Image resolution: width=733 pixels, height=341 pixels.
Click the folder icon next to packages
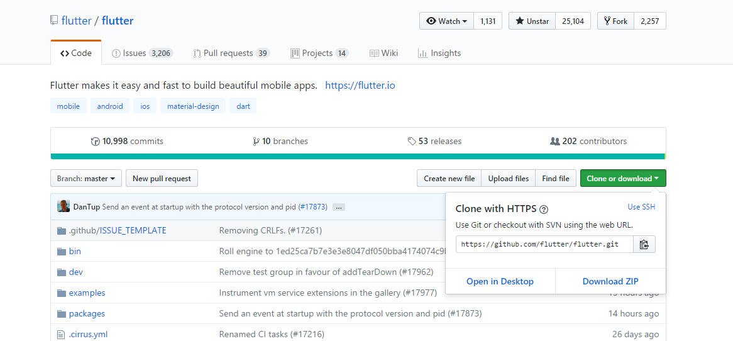coord(61,313)
